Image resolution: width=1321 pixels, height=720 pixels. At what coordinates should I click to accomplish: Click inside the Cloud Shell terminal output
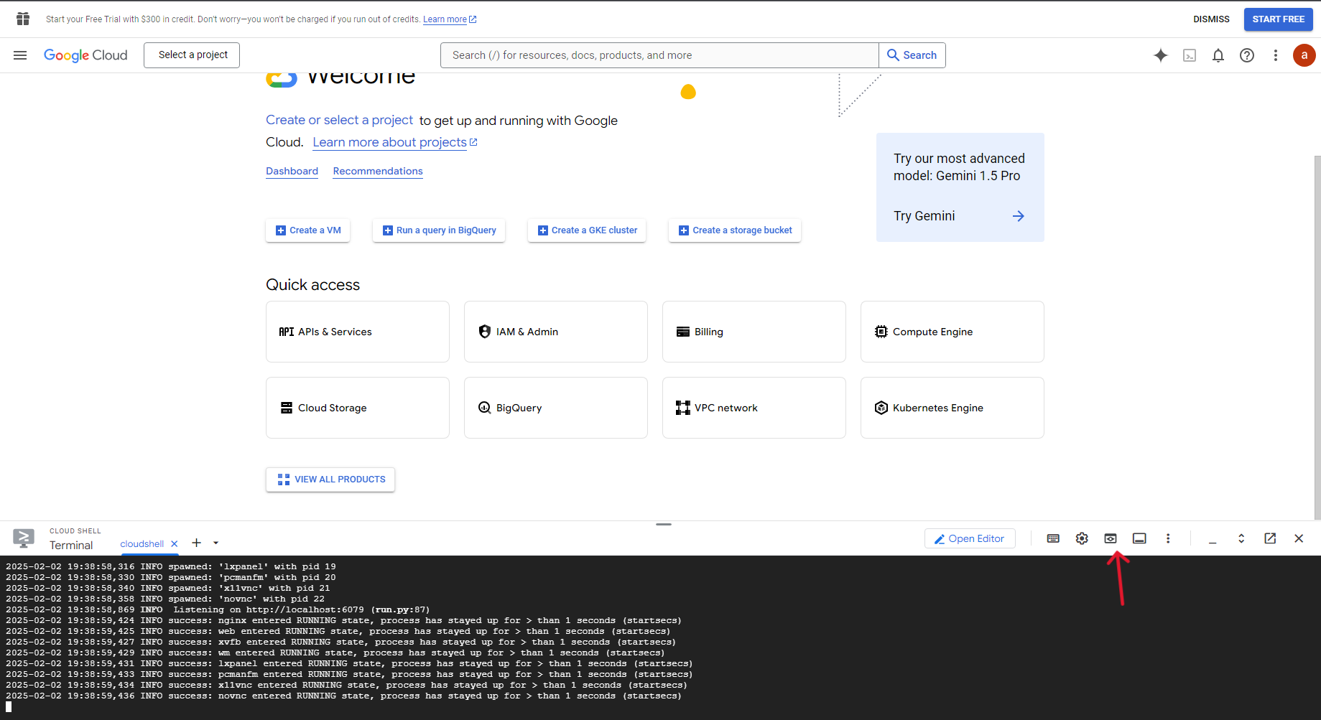tap(660, 637)
